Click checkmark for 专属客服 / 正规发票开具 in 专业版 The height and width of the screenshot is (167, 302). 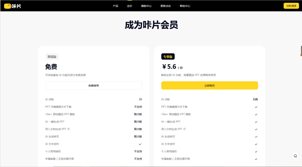click(x=256, y=159)
